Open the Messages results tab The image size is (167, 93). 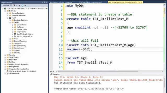pos(55,74)
